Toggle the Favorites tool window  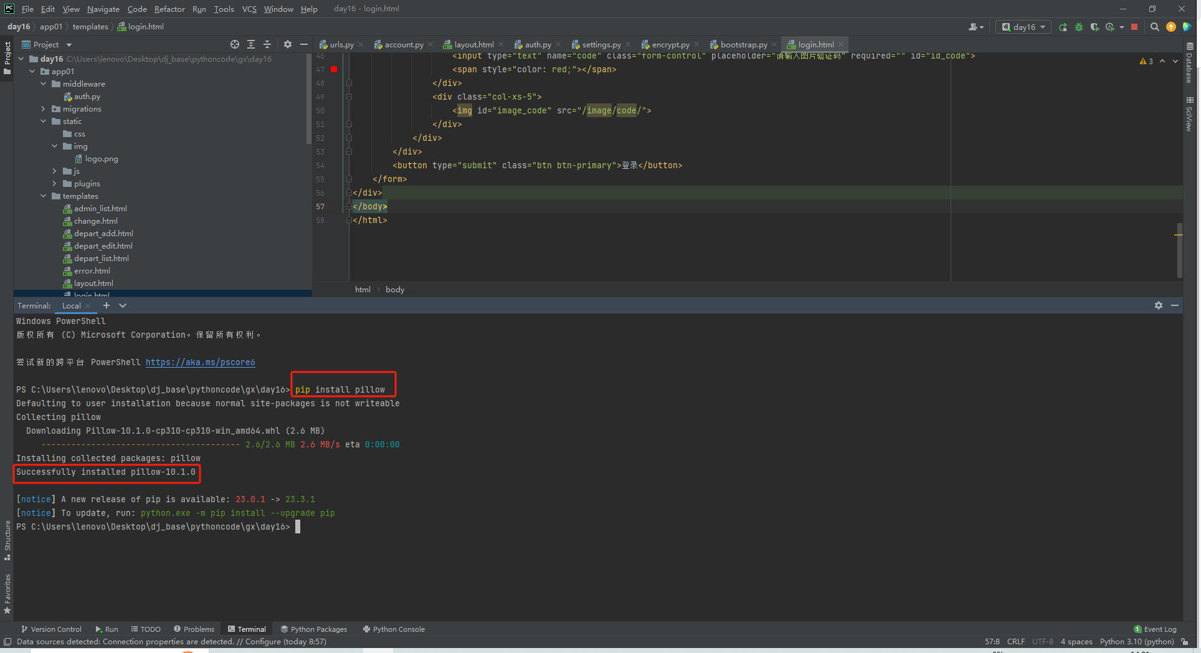7,594
